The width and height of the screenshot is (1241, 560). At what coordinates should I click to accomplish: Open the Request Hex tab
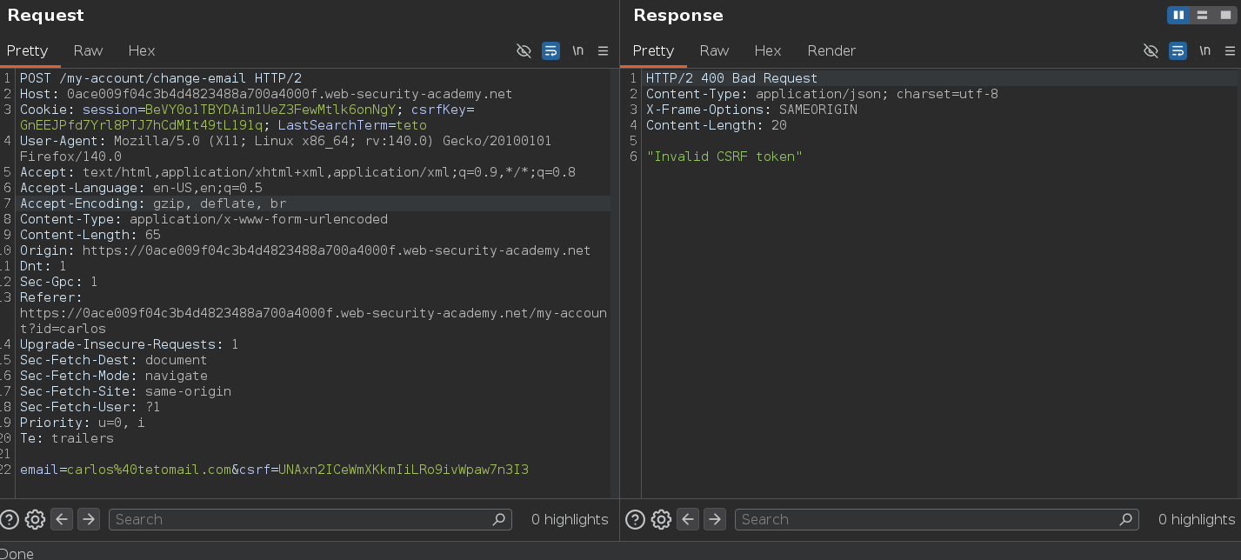(142, 50)
